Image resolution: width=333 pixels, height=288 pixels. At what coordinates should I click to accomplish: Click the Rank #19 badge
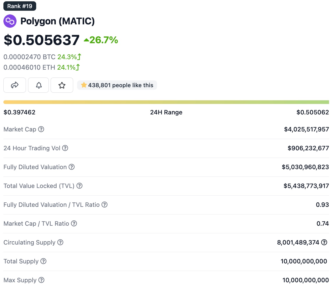(x=20, y=6)
